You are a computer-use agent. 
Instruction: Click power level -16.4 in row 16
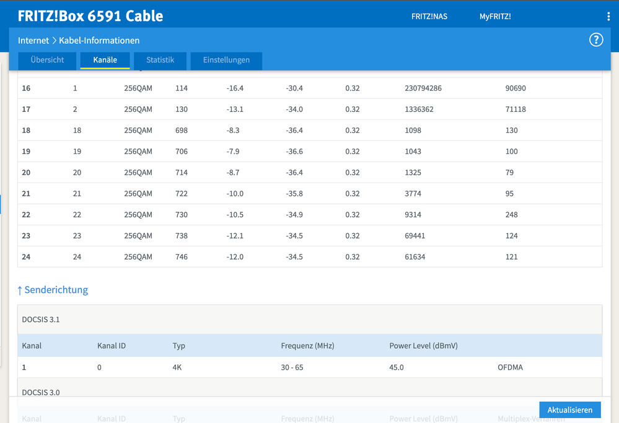[235, 88]
